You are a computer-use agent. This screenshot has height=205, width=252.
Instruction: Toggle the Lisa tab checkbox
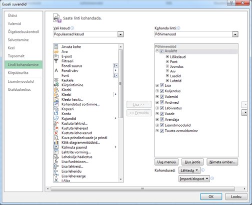[162, 85]
